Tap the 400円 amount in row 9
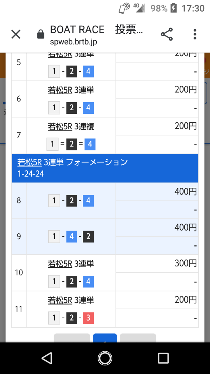Image resolution: width=210 pixels, height=374 pixels. pyautogui.click(x=185, y=227)
